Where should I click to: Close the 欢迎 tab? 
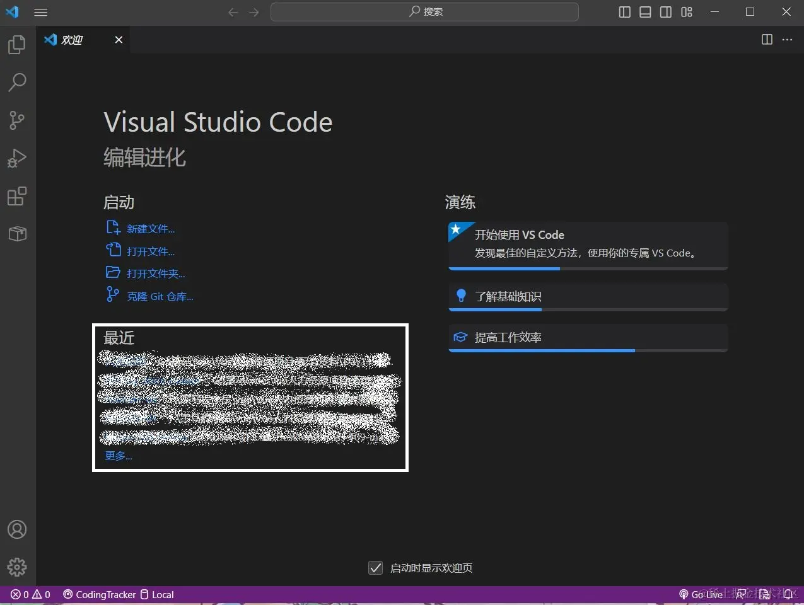(x=119, y=40)
